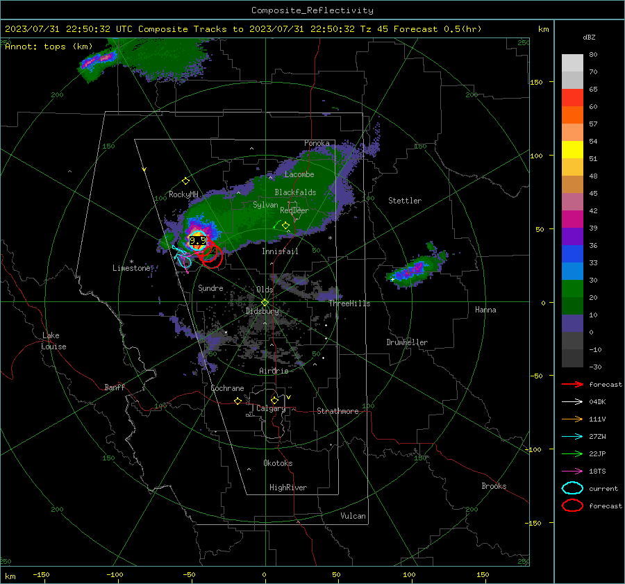Click the HighRiver town label

coord(288,487)
